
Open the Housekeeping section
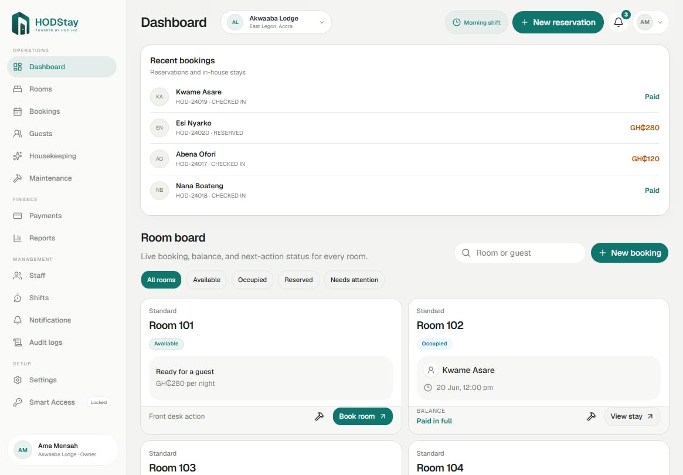pyautogui.click(x=62, y=156)
